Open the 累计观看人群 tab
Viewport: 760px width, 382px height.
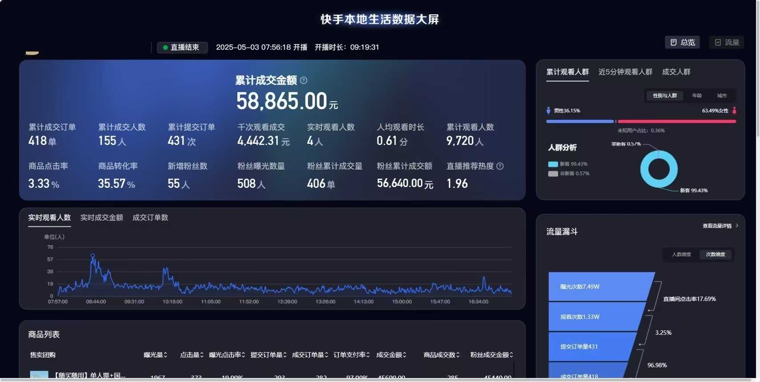(x=567, y=72)
